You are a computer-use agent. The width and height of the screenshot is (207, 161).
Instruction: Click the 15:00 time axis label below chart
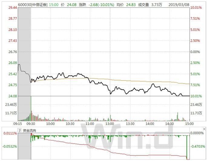pyautogui.click(x=189, y=124)
